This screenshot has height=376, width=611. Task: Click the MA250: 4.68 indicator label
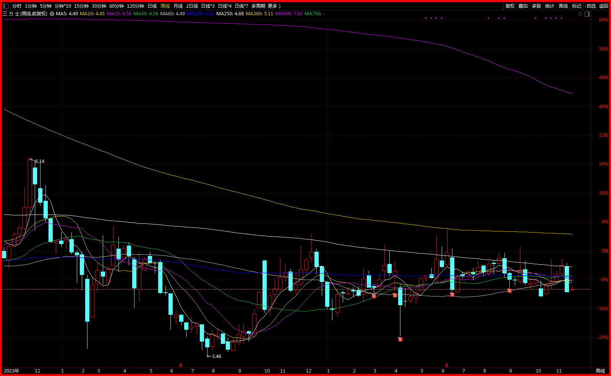tap(230, 14)
